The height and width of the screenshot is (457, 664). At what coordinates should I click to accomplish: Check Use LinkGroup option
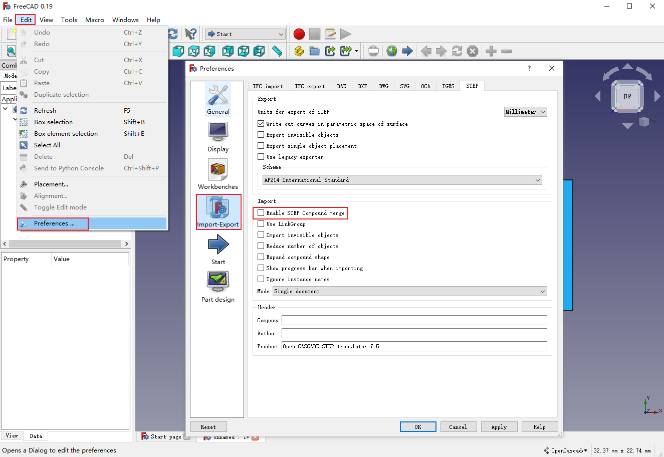click(261, 223)
